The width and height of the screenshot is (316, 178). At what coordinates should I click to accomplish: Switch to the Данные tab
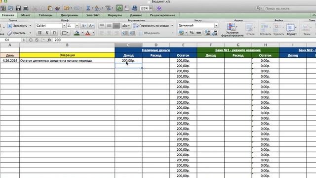point(136,15)
